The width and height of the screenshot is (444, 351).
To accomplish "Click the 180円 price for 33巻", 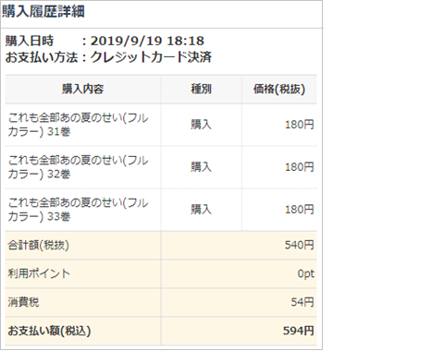I will (x=299, y=210).
